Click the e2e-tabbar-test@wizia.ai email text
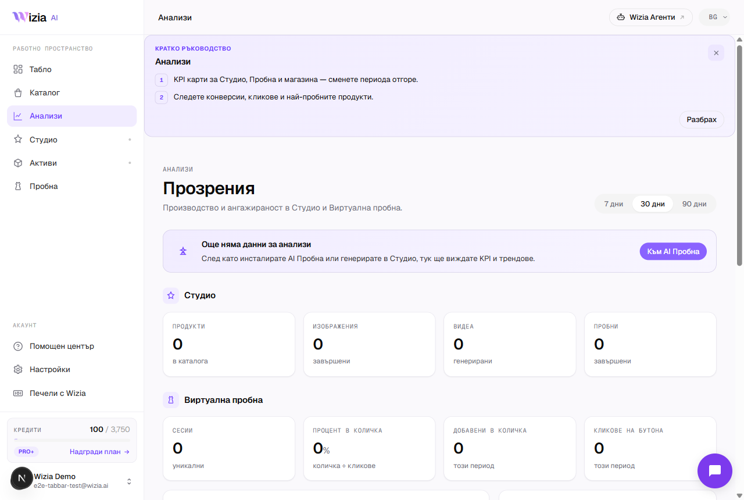This screenshot has height=500, width=744. point(71,485)
